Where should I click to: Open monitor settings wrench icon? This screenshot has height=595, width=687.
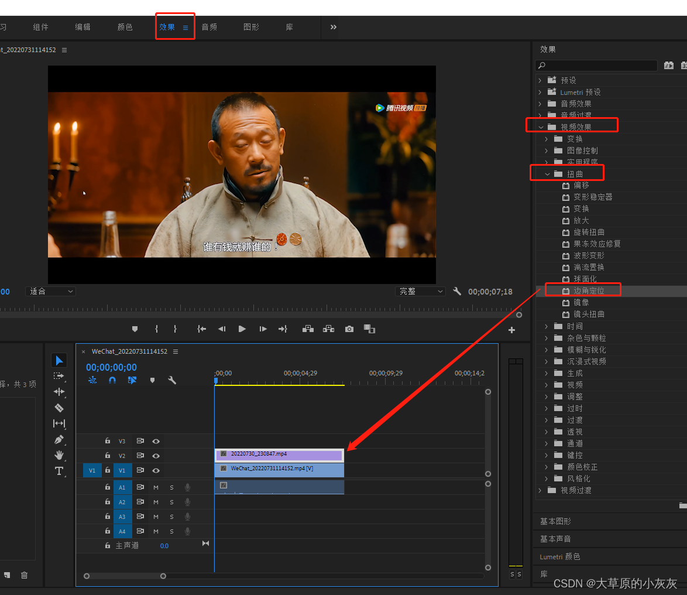pos(457,291)
